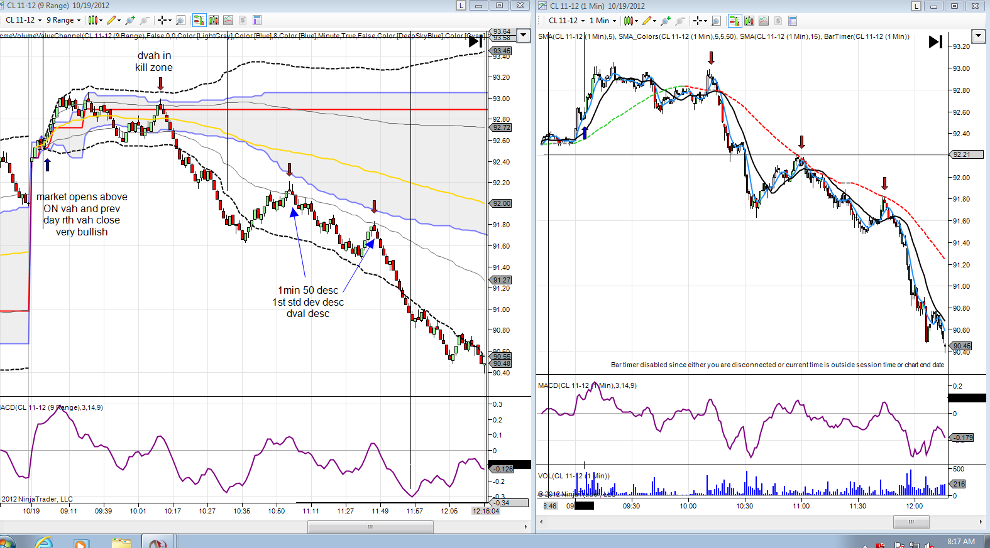
Task: Select drawing pencil tool in 1 Min chart
Action: pos(647,21)
